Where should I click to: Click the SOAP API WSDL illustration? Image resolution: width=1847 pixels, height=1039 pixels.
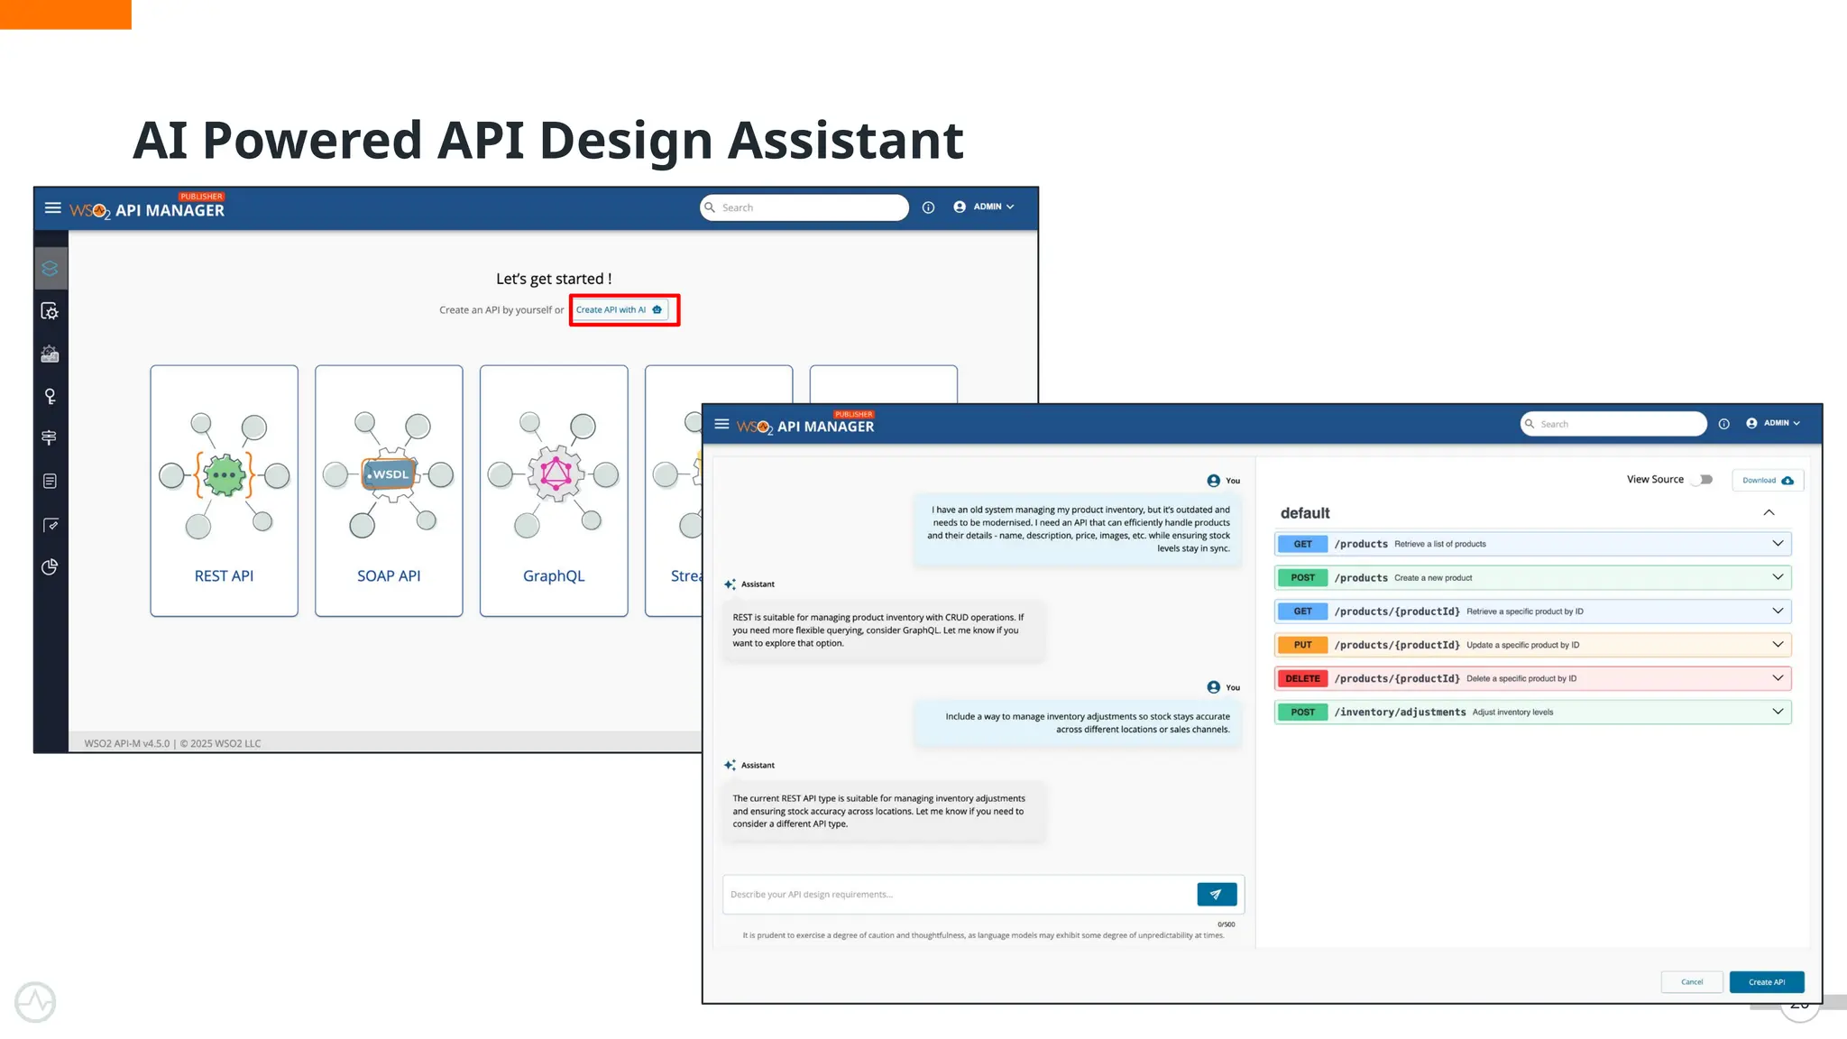[x=390, y=474]
